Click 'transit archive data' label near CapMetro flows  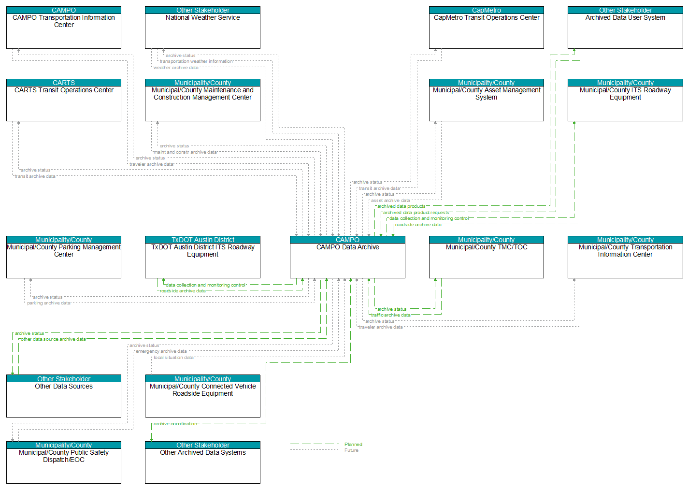tap(379, 188)
